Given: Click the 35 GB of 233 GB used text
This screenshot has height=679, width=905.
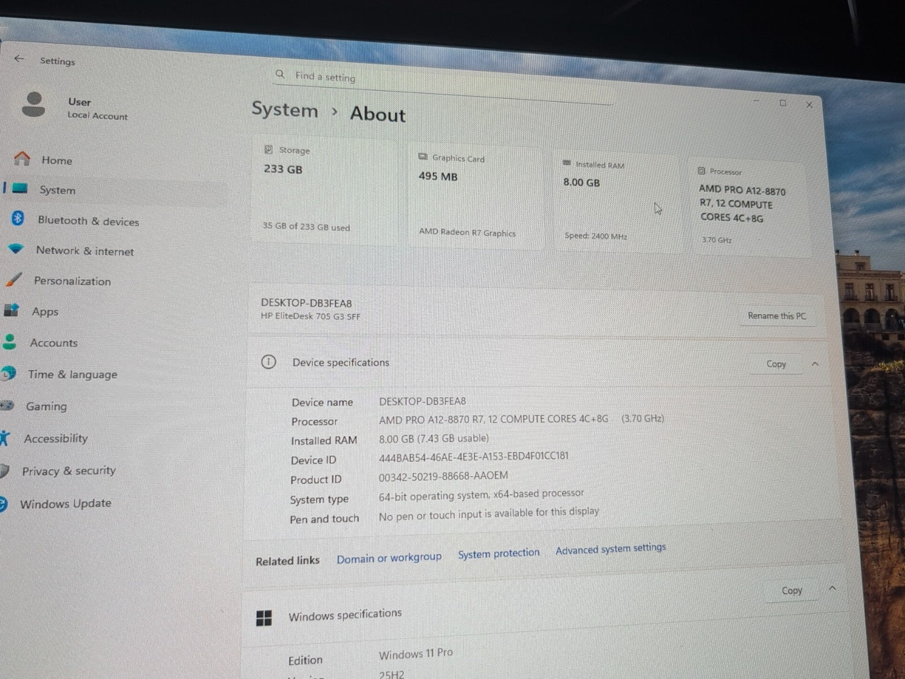Looking at the screenshot, I should tap(306, 226).
